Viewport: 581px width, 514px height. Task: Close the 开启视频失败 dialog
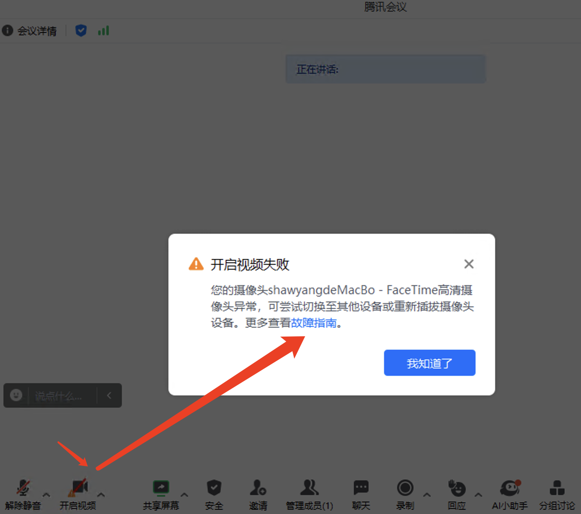coord(469,264)
